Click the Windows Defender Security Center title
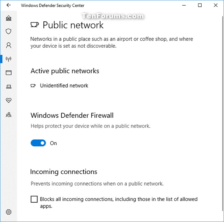The image size is (224, 222). [52, 6]
